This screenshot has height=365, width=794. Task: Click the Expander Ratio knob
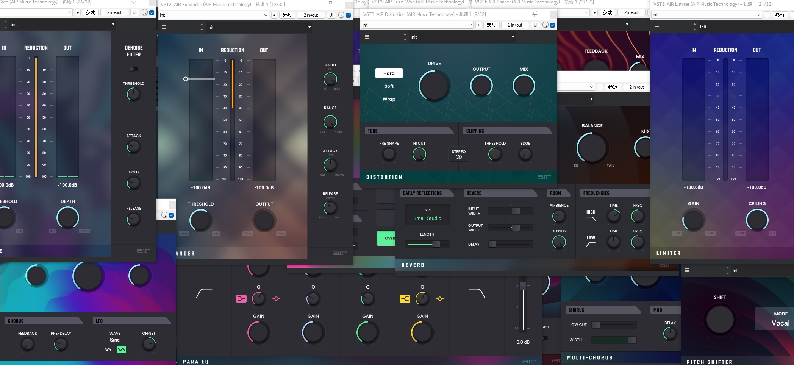click(330, 79)
